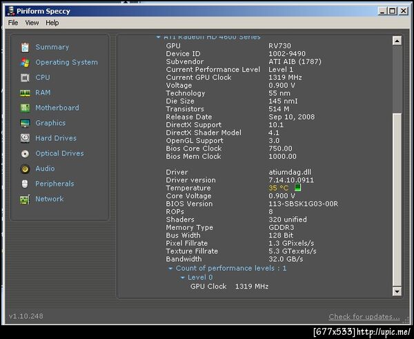Click the vertical scrollbar thumb
Image resolution: width=414 pixels, height=339 pixels.
coord(397,200)
